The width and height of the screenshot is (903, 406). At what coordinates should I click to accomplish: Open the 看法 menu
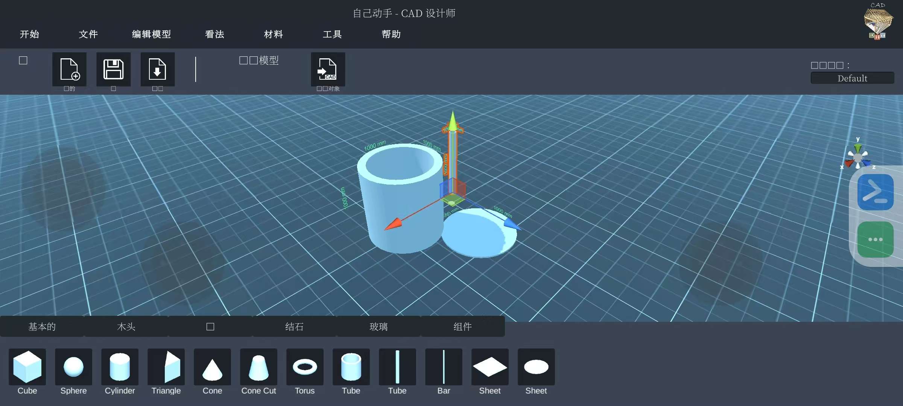click(214, 34)
